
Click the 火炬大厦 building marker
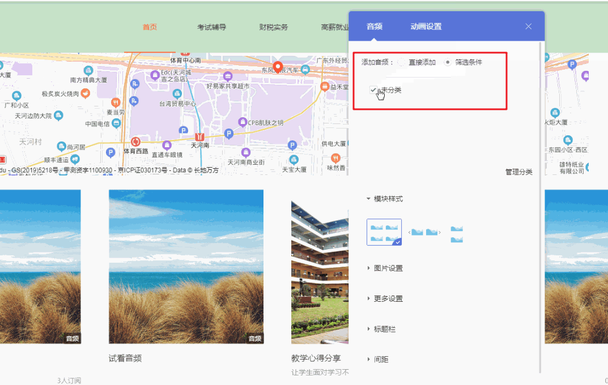tap(555, 113)
